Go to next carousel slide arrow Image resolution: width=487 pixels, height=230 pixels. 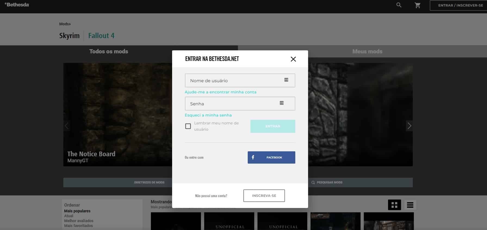point(409,126)
